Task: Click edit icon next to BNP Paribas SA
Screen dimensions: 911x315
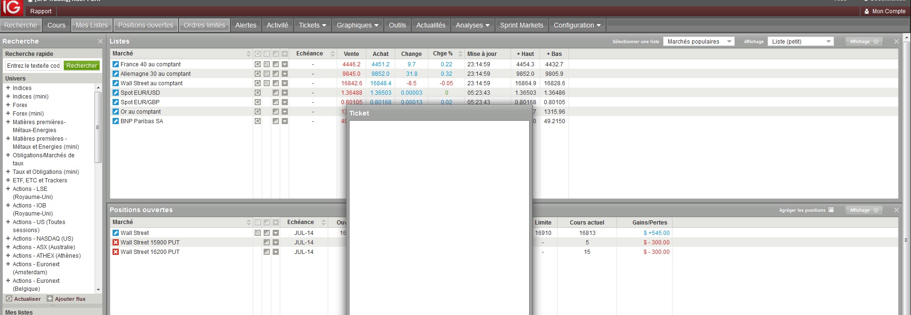Action: pos(115,121)
